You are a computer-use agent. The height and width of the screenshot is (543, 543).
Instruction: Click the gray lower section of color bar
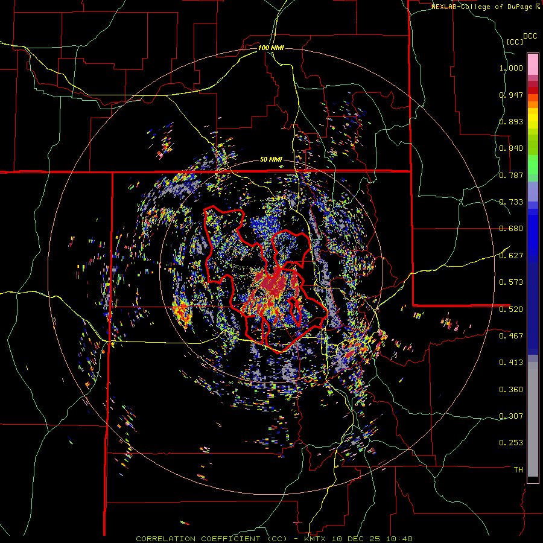coord(533,419)
